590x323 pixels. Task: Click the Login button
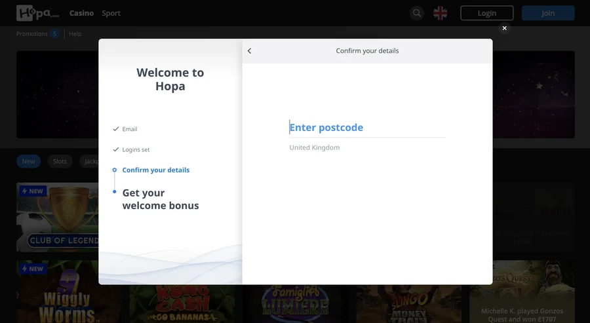click(486, 13)
